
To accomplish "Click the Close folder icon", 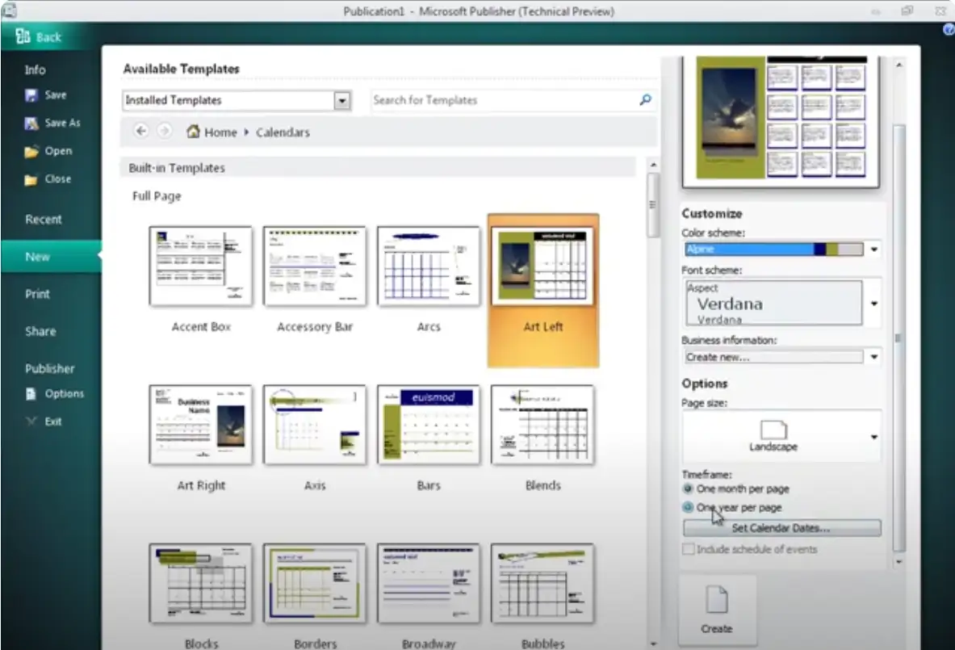I will (31, 180).
